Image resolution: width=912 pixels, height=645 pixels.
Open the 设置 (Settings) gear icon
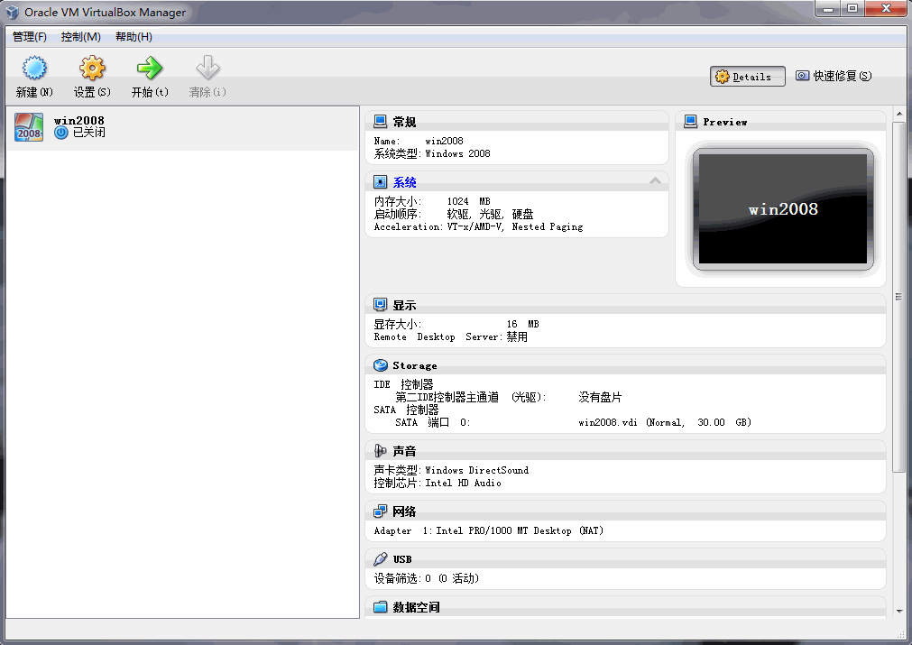point(91,68)
